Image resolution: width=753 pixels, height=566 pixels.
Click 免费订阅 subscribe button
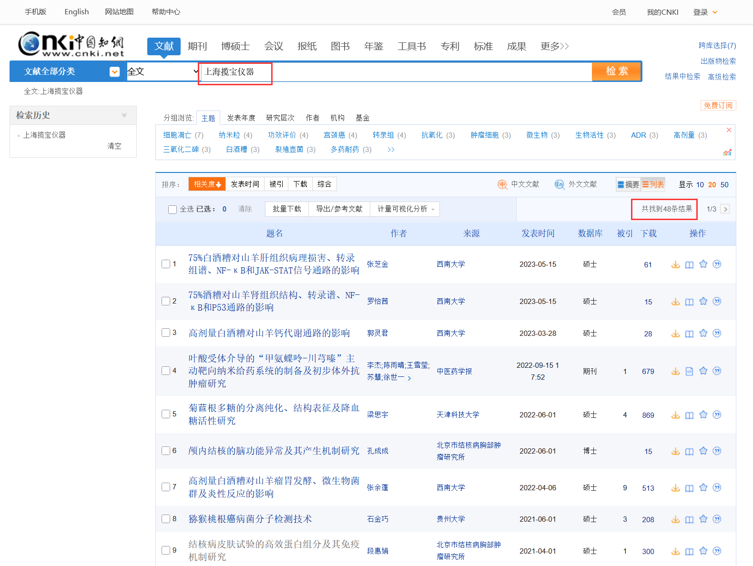point(718,105)
